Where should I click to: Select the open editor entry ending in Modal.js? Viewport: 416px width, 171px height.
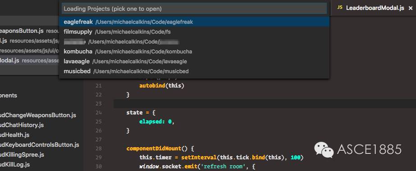point(29,61)
